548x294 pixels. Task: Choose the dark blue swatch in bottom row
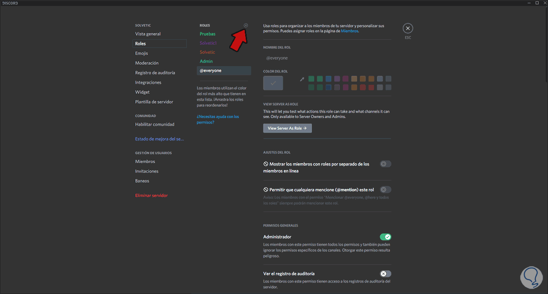tap(329, 88)
